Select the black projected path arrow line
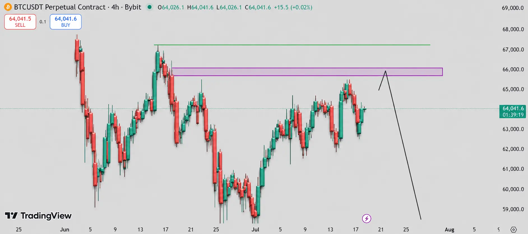The height and width of the screenshot is (234, 528). (403, 145)
